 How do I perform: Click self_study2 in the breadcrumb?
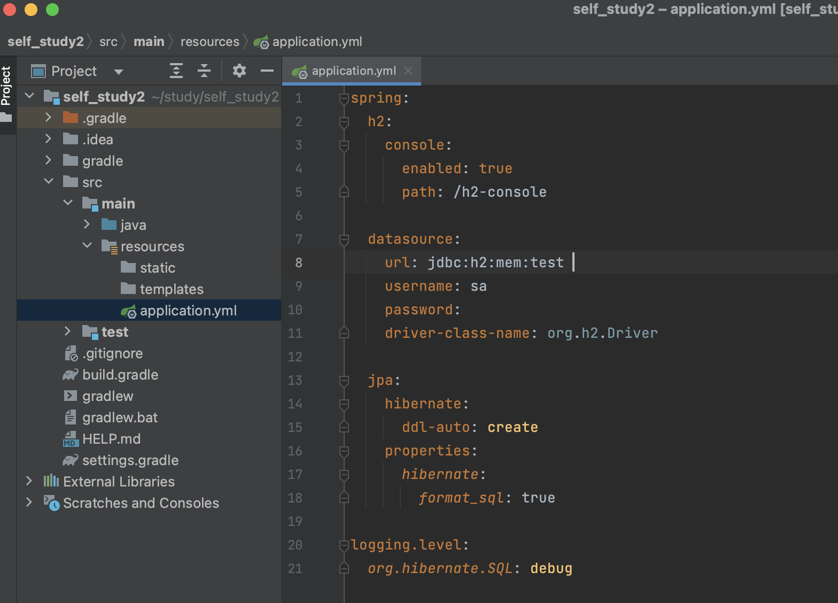pos(45,41)
